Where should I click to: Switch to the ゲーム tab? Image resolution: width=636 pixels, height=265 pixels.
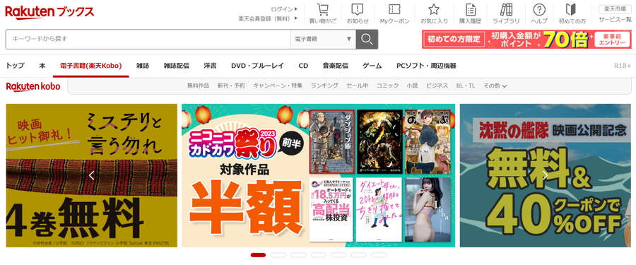pos(372,65)
